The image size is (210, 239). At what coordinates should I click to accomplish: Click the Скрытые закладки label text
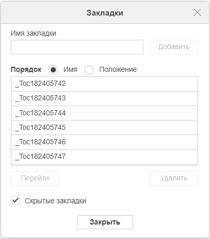[55, 201]
